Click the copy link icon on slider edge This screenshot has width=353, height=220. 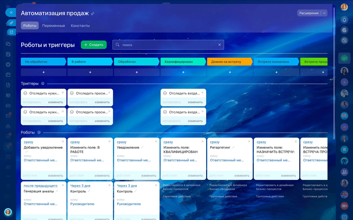(11, 23)
